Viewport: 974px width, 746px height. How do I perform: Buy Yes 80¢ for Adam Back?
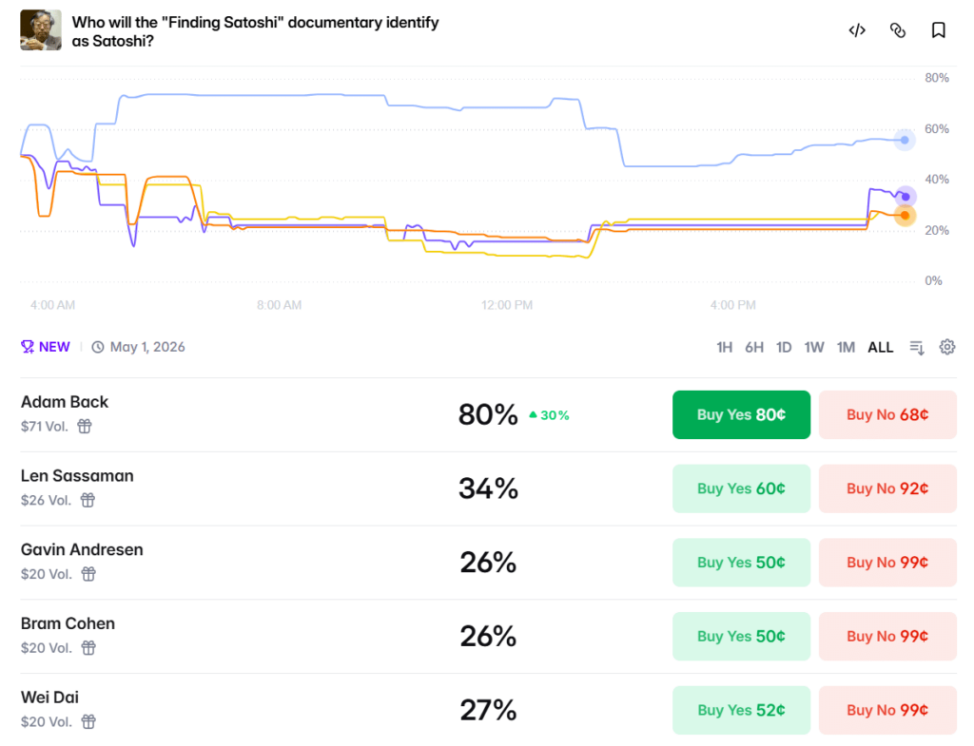pyautogui.click(x=741, y=414)
